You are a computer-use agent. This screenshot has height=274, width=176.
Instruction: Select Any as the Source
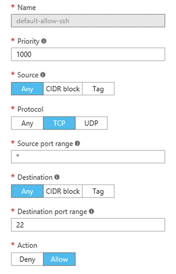point(27,89)
